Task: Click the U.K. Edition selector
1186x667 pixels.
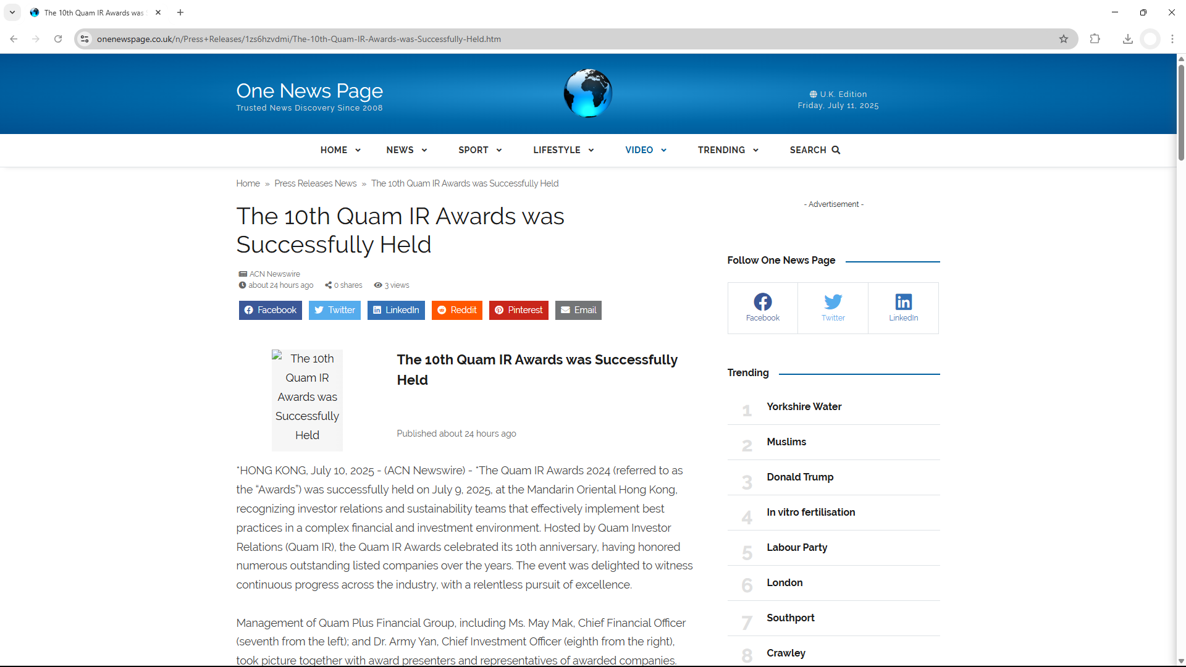Action: pos(838,94)
